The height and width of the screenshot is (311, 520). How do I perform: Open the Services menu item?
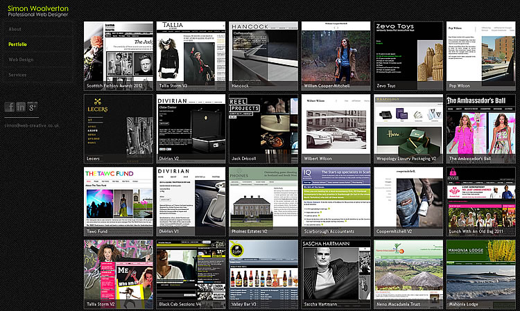tap(17, 75)
